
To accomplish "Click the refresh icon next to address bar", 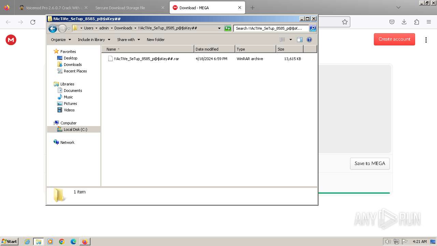I will coord(228,28).
